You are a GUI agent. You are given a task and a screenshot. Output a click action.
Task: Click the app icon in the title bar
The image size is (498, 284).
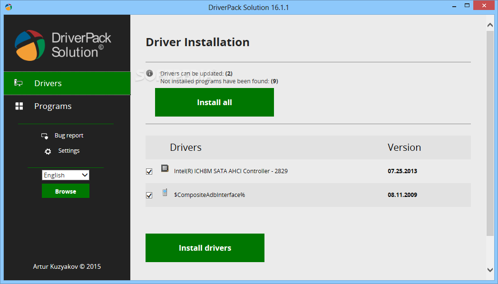(9, 7)
